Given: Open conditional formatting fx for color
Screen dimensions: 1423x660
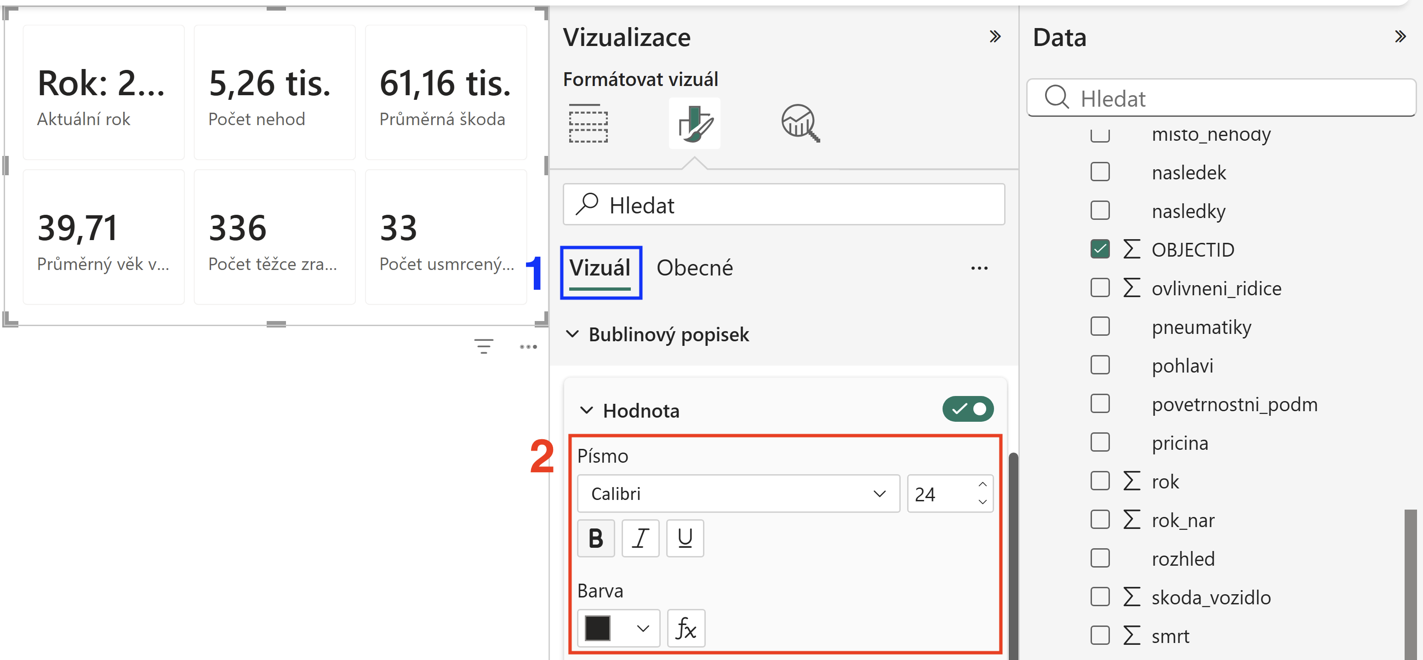Looking at the screenshot, I should 686,628.
